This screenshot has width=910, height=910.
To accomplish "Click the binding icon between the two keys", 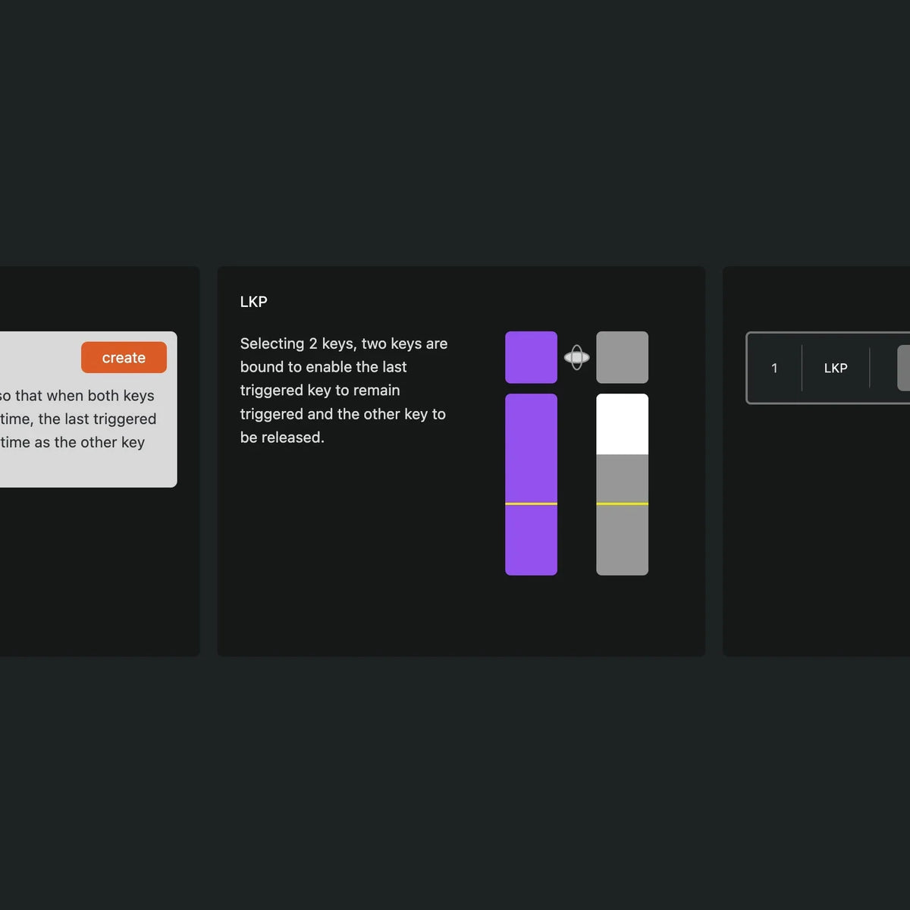I will click(576, 357).
